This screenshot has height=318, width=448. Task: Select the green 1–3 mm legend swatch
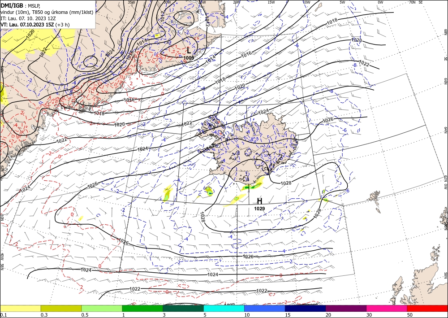coord(142,308)
